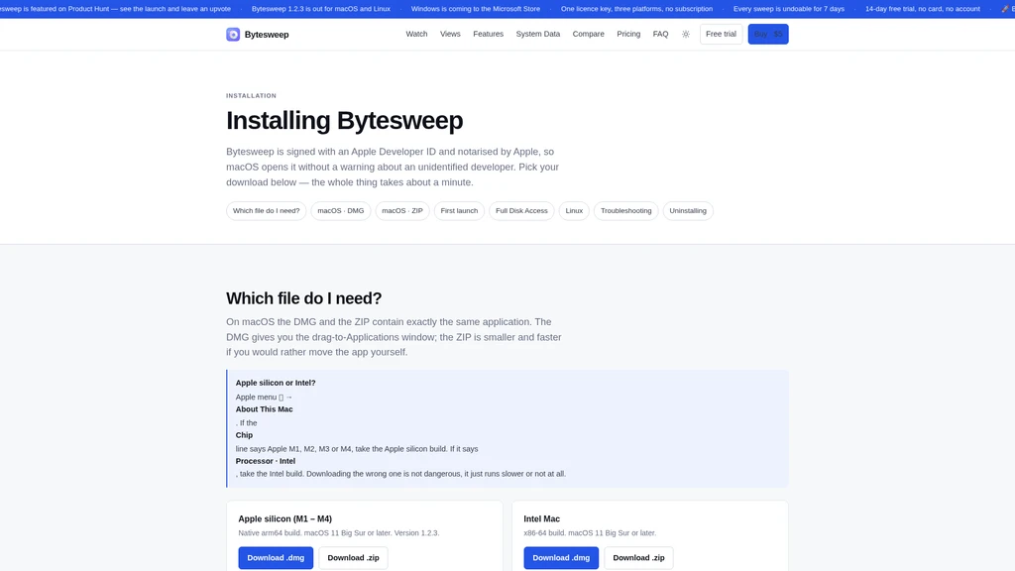Jump to 'Which file do I need?' chip
The width and height of the screenshot is (1015, 571).
point(266,210)
